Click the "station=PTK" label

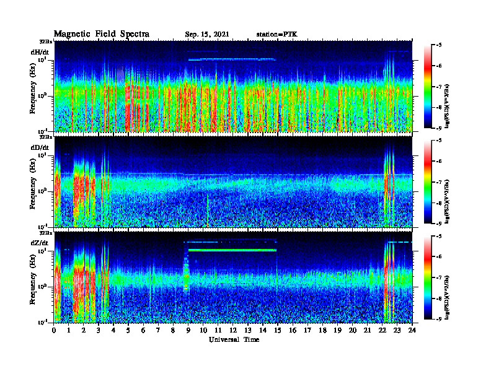[277, 35]
